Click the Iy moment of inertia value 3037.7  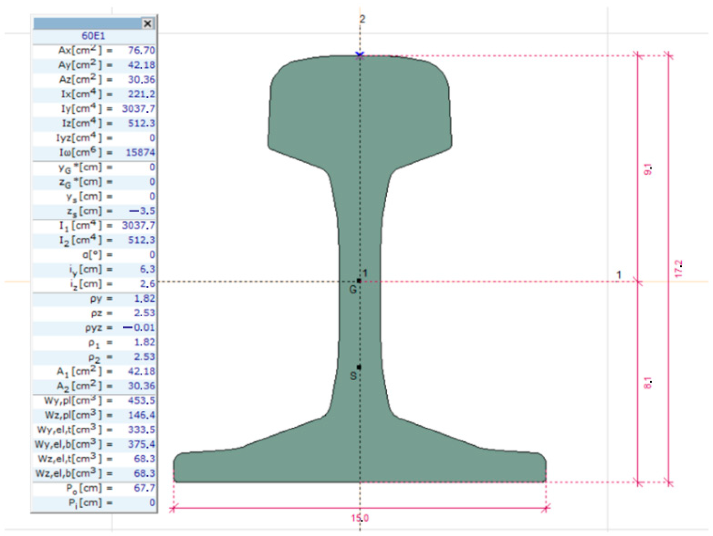click(138, 109)
